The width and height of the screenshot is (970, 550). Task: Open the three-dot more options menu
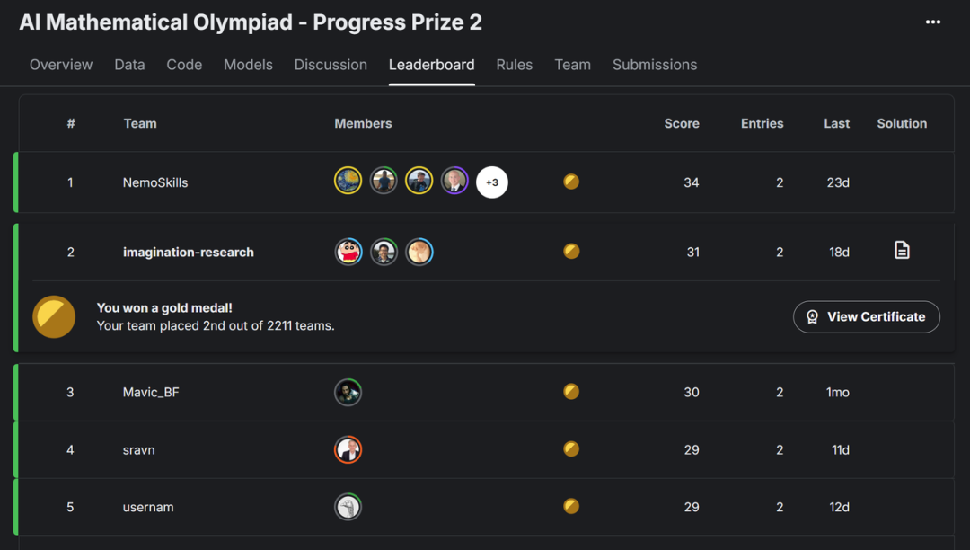coord(933,22)
